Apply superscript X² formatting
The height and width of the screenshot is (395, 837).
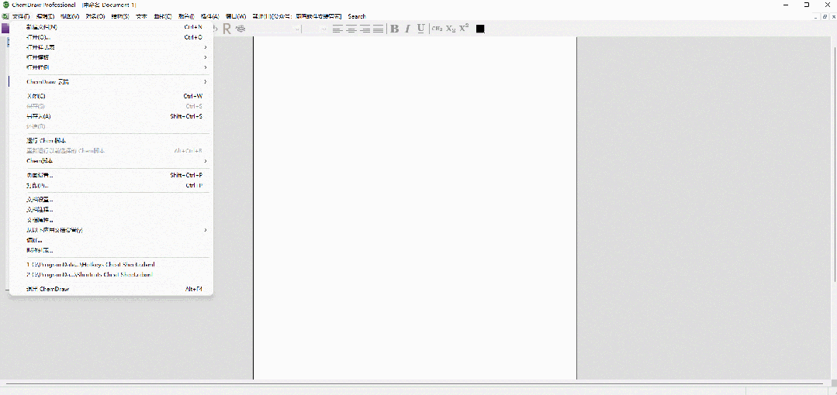(x=464, y=29)
